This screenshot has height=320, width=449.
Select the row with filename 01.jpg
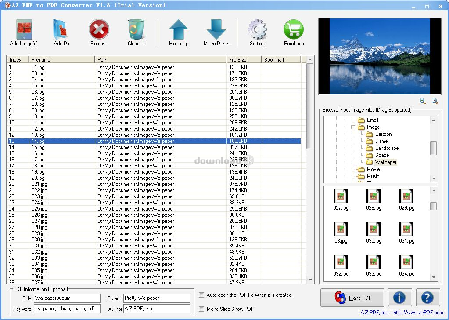pos(154,67)
